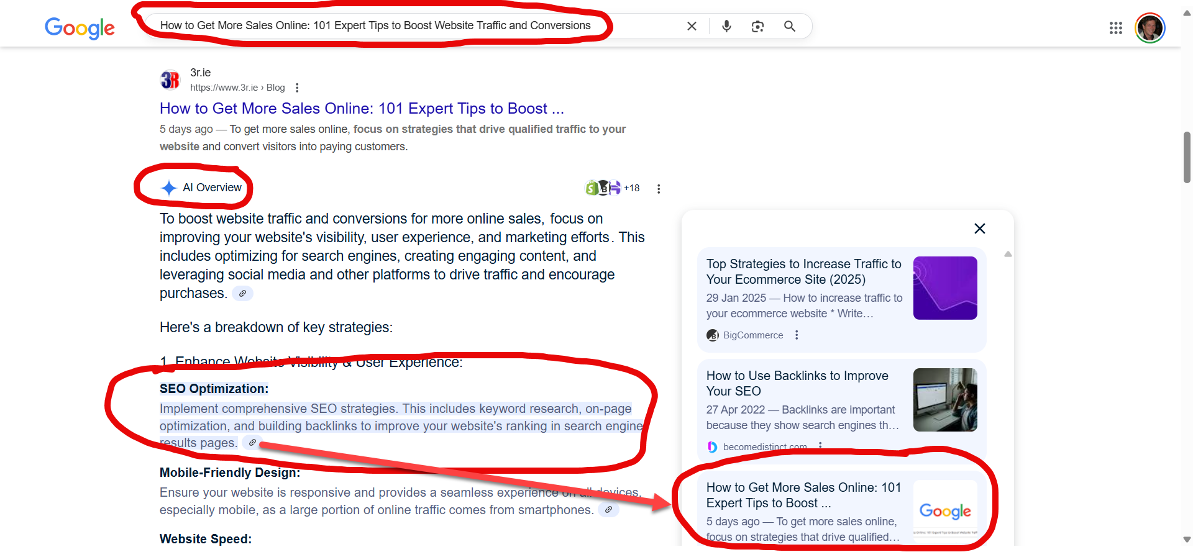This screenshot has height=552, width=1193.
Task: Open AI Overview source icons +18
Action: click(x=613, y=188)
